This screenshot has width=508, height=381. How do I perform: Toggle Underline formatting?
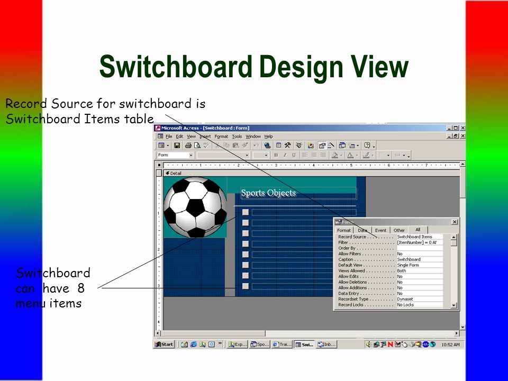coord(294,155)
